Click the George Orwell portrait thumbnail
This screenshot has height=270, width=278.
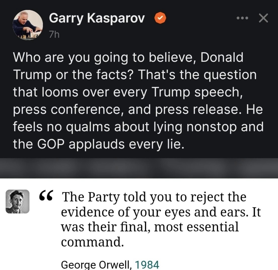[x=17, y=201]
